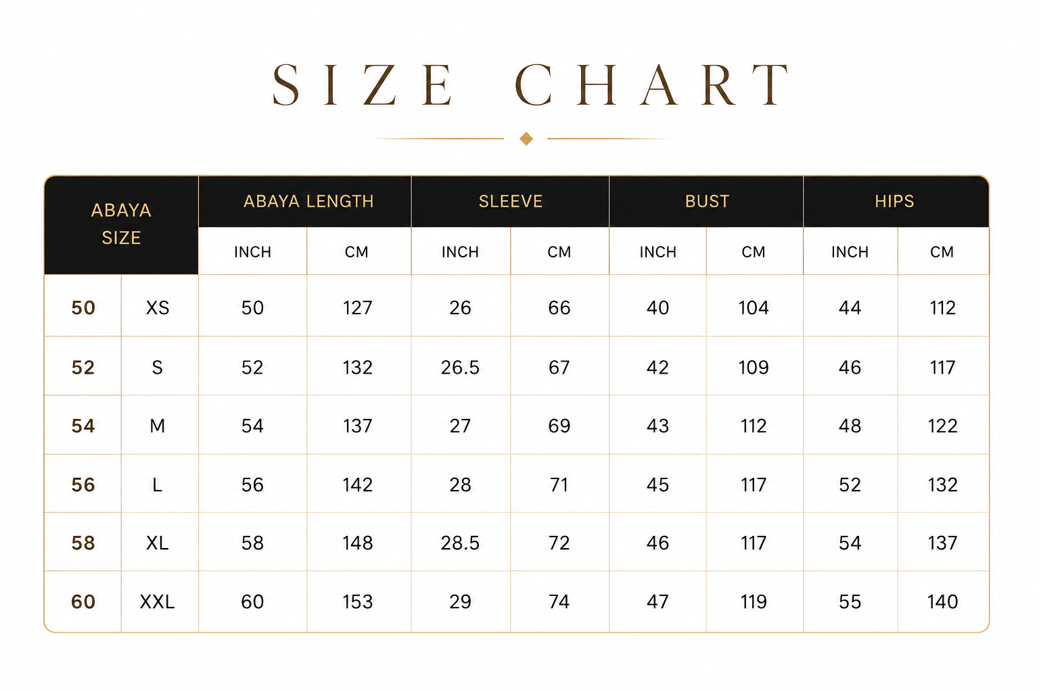Select the M size label cell
Image resolution: width=1039 pixels, height=692 pixels.
pos(158,426)
